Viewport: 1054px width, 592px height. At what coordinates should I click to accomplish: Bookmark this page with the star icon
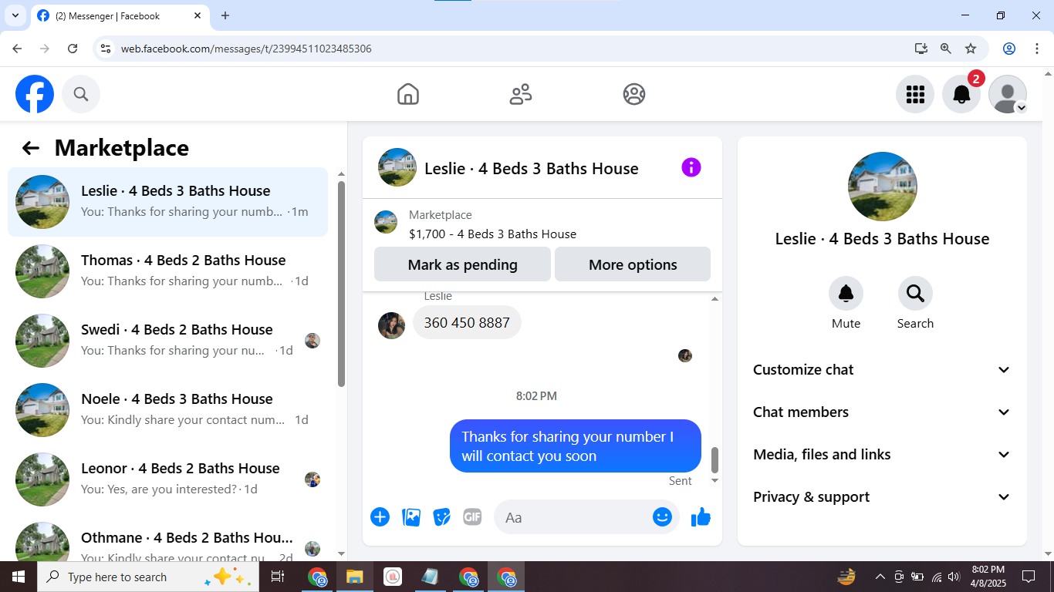tap(971, 49)
